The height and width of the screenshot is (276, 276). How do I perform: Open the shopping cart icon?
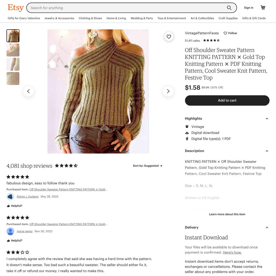[263, 7]
